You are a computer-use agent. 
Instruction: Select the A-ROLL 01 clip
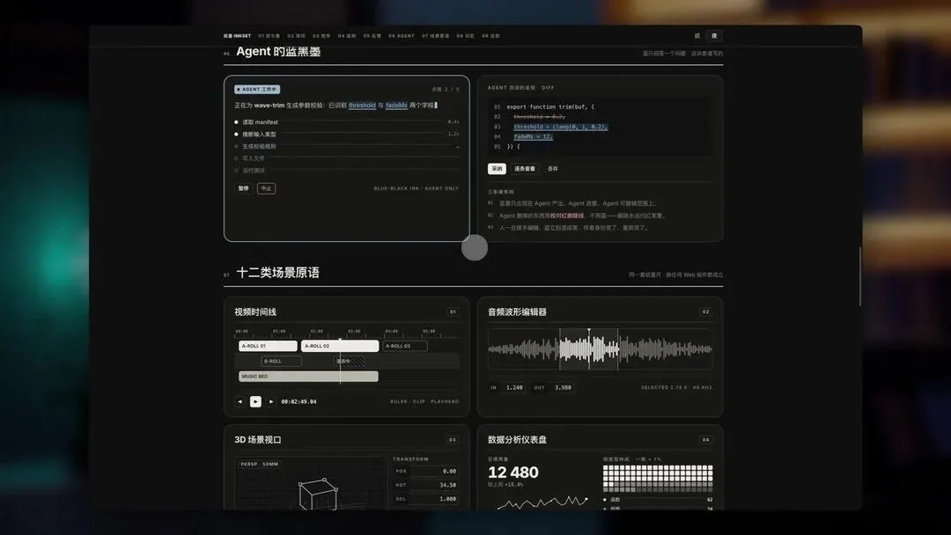268,346
